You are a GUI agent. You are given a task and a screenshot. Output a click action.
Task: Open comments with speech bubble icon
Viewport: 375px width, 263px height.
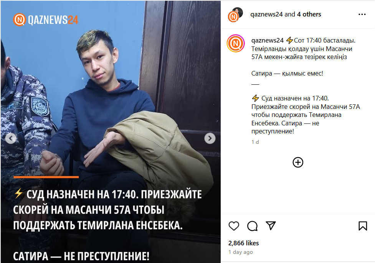(x=252, y=226)
